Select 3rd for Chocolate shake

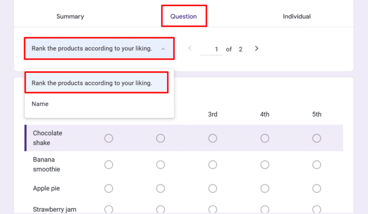point(213,138)
